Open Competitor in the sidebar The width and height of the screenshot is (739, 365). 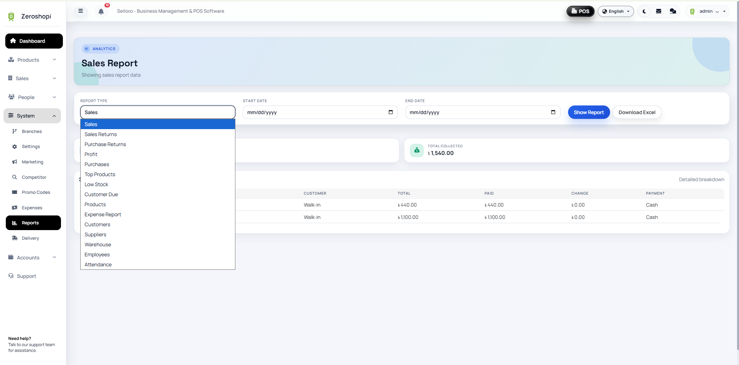coord(33,177)
